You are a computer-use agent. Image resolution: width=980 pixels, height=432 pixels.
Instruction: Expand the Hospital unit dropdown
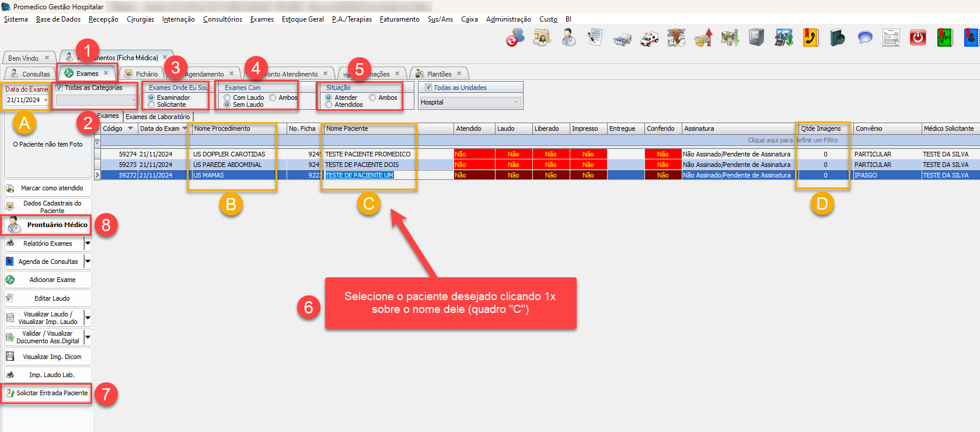coord(515,102)
